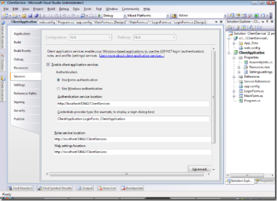Click the Redo toolbar icon
The width and height of the screenshot is (277, 201).
click(x=74, y=16)
